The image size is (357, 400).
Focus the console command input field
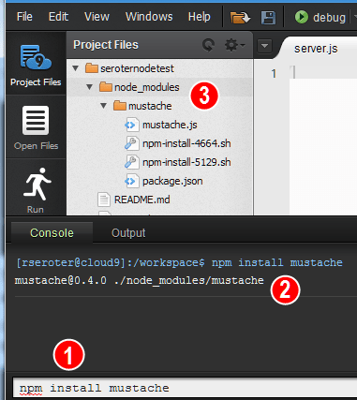pos(185,388)
